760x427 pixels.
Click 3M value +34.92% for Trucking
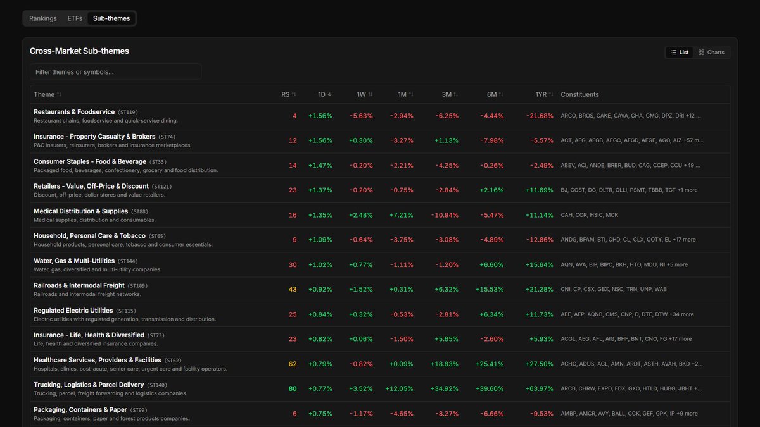445,388
